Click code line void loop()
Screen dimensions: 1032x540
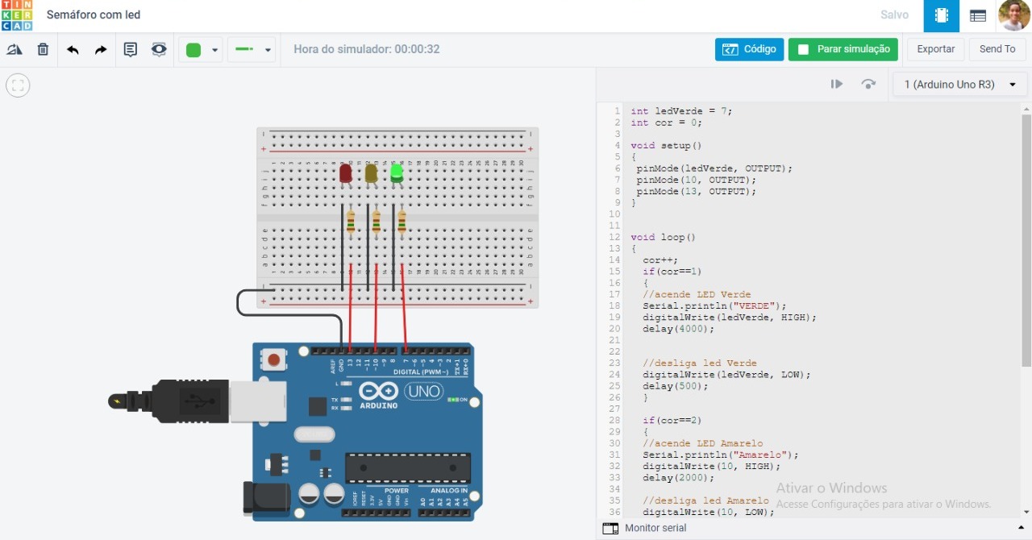(x=663, y=238)
